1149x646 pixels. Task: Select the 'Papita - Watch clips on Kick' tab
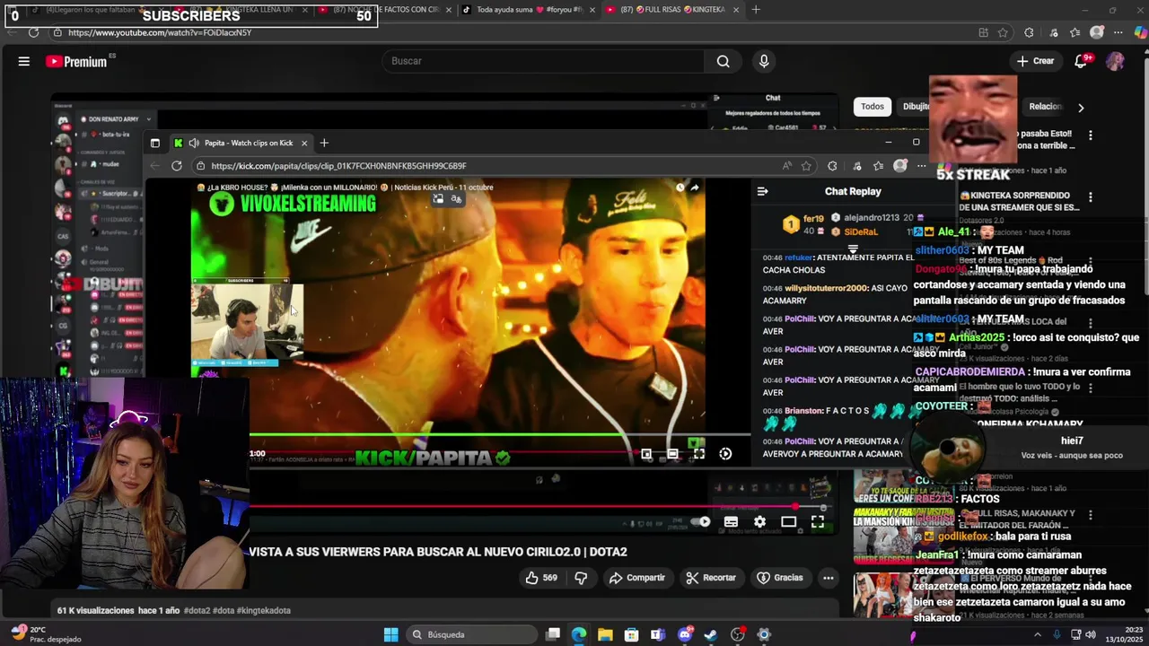click(242, 143)
